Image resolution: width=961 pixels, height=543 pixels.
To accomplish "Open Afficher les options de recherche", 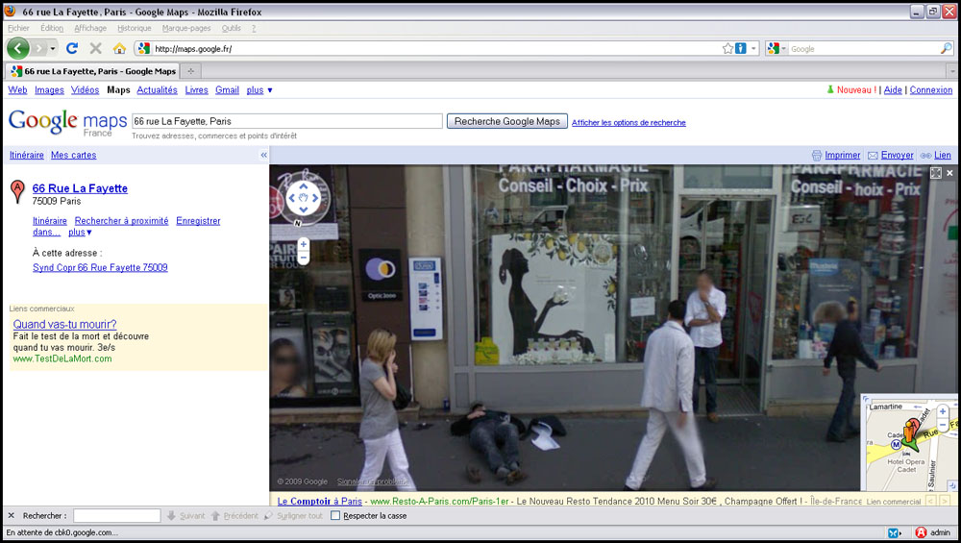I will [628, 123].
